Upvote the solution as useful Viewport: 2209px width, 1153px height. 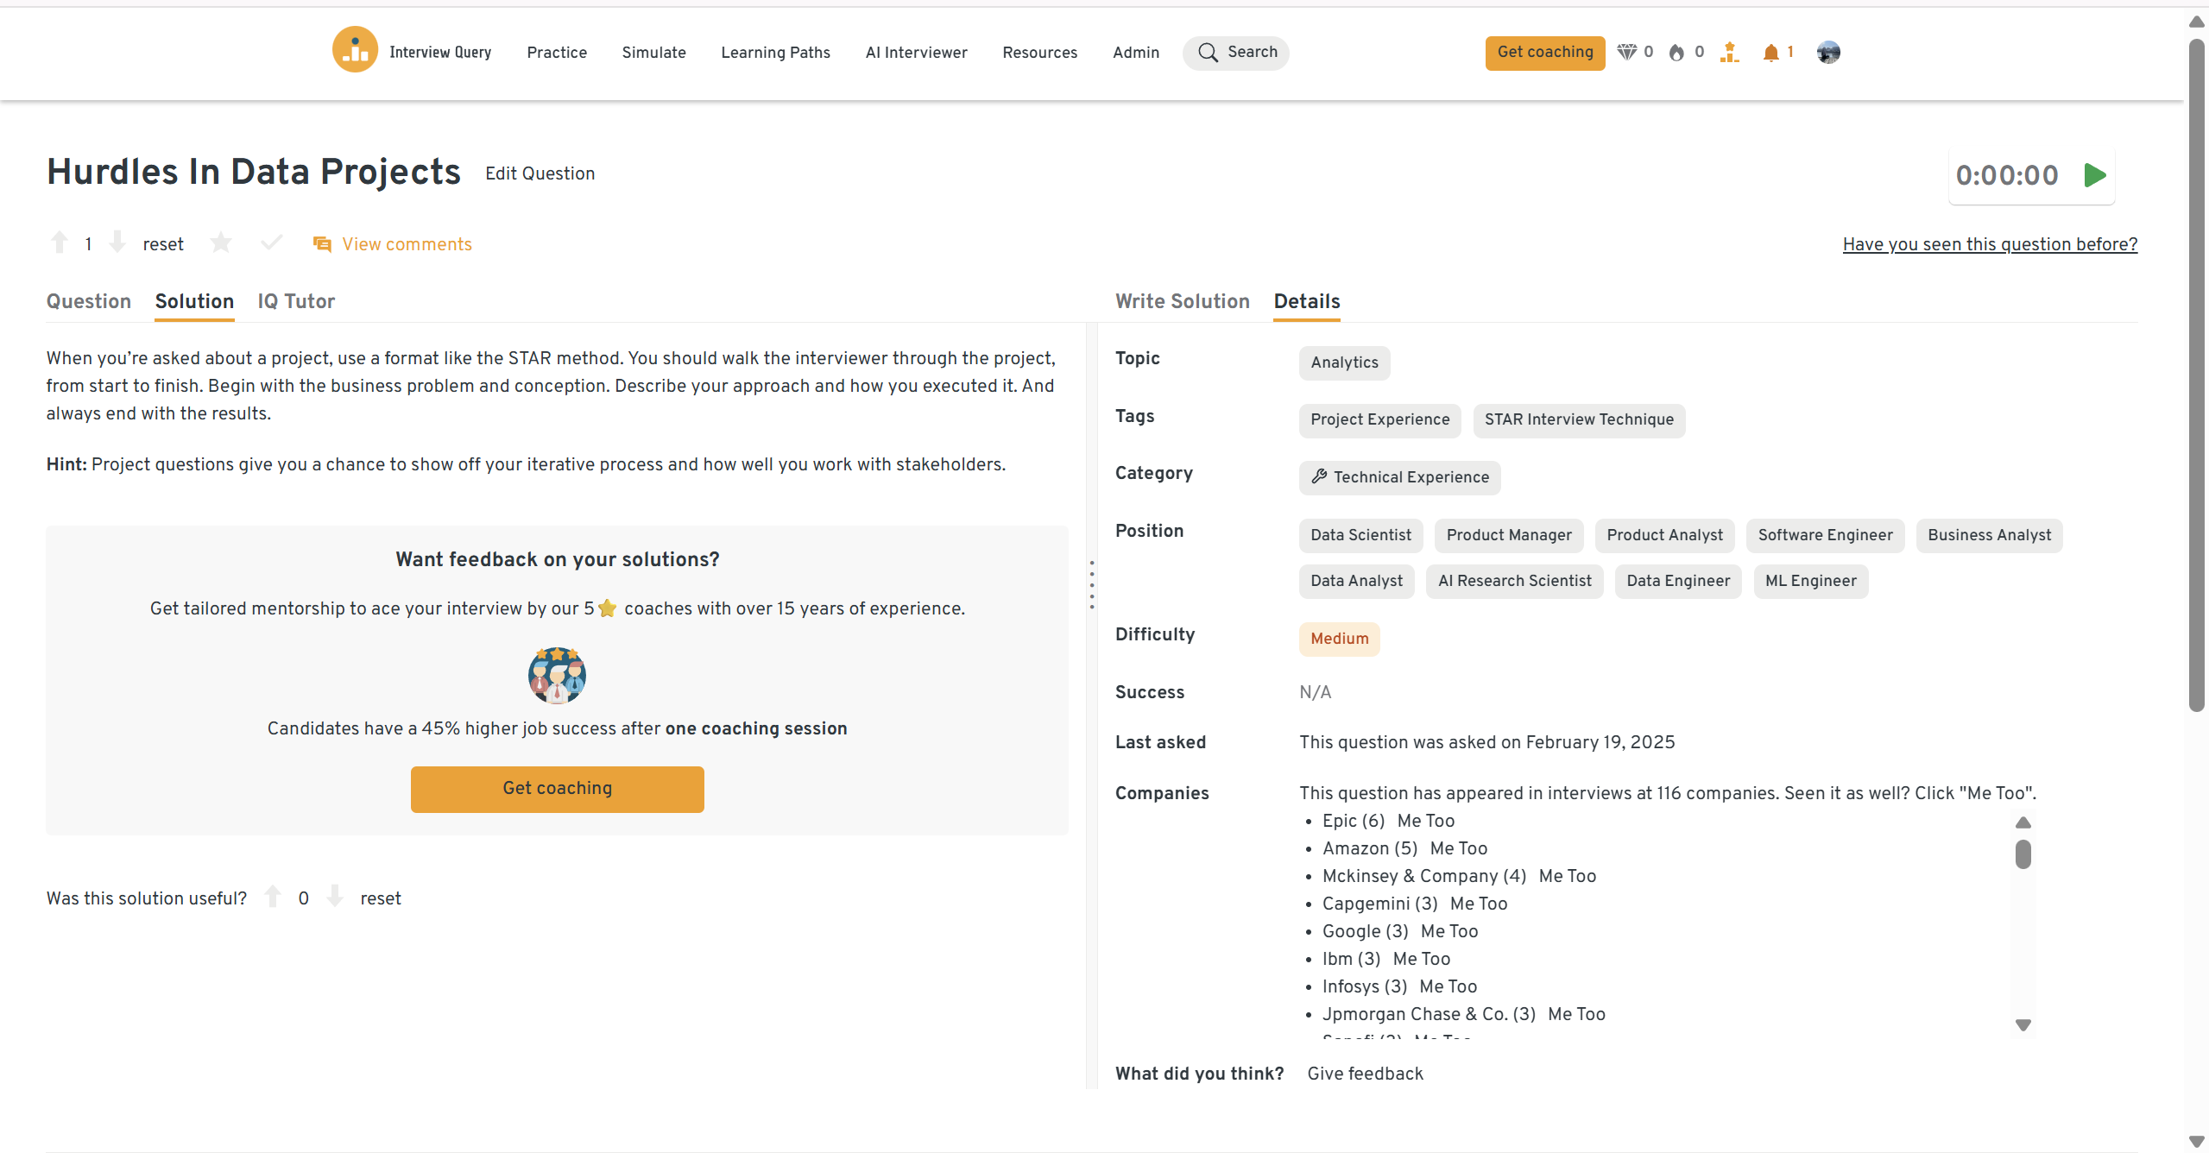[273, 898]
